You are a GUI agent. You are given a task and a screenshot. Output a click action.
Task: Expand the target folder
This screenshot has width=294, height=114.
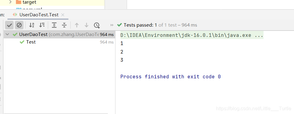point(10,2)
